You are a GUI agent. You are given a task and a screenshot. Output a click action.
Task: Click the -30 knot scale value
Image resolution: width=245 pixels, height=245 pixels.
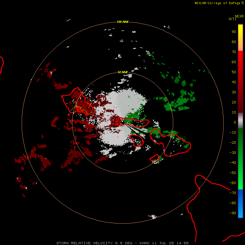[233, 153]
